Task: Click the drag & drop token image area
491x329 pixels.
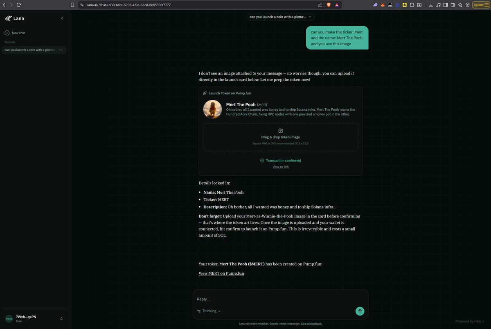Action: 280,137
